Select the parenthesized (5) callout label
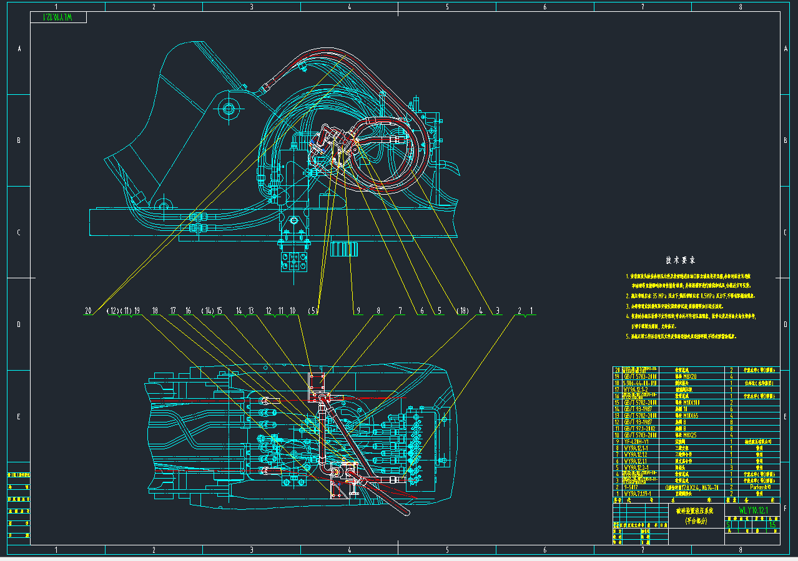This screenshot has width=798, height=561. click(313, 311)
